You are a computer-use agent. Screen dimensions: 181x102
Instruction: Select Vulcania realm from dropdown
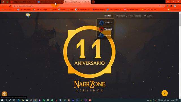click(105, 29)
